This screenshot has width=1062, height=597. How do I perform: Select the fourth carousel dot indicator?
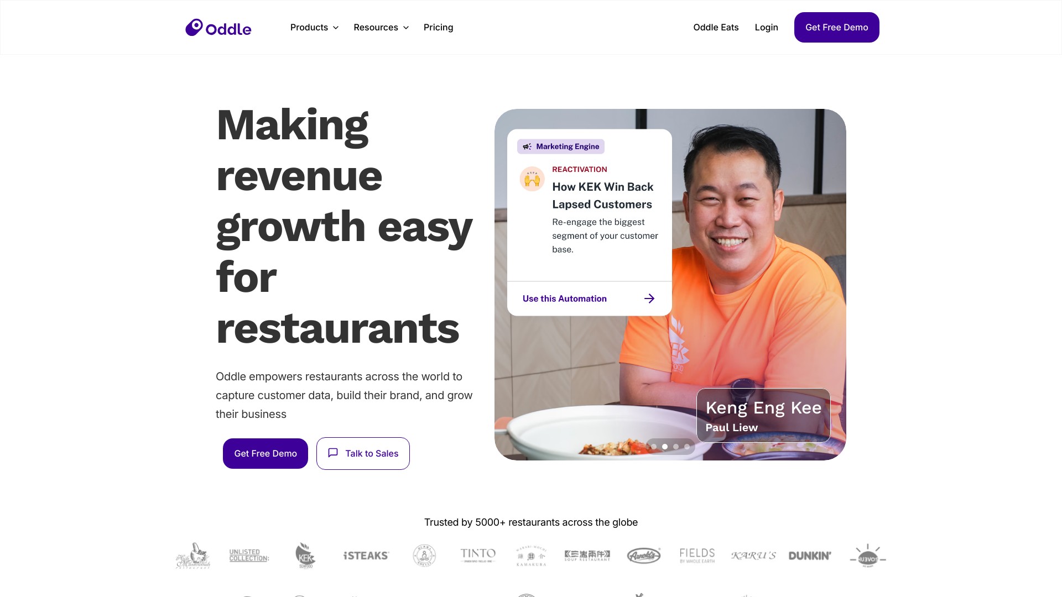687,447
